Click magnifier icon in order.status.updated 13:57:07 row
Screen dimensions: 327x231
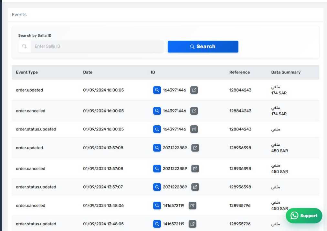pyautogui.click(x=157, y=187)
